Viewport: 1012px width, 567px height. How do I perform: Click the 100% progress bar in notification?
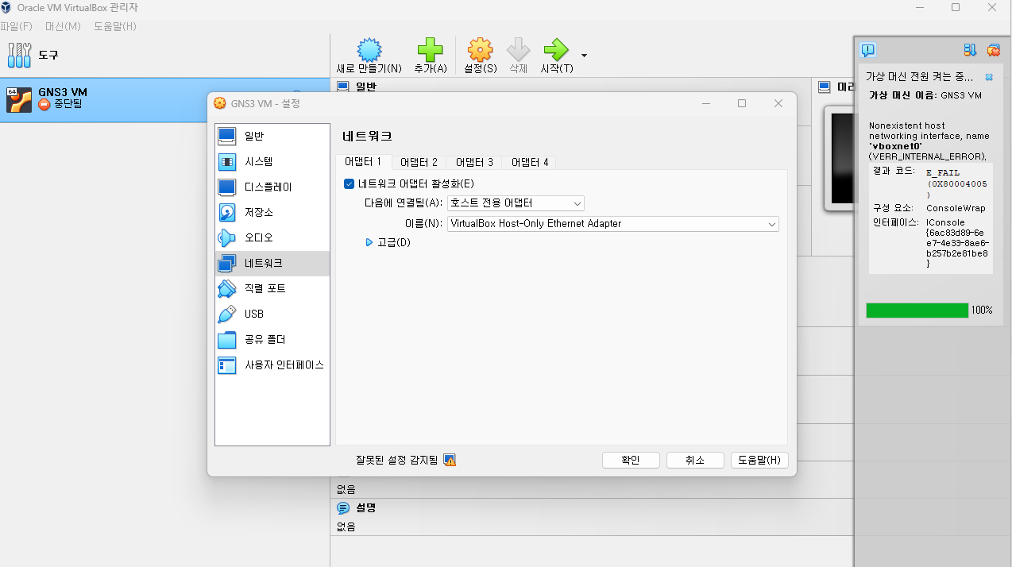tap(917, 310)
